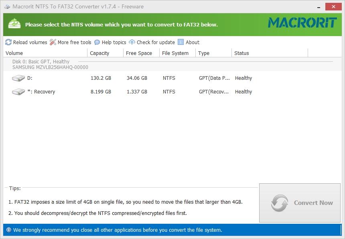Click capacity value 130.2 GB

point(101,78)
